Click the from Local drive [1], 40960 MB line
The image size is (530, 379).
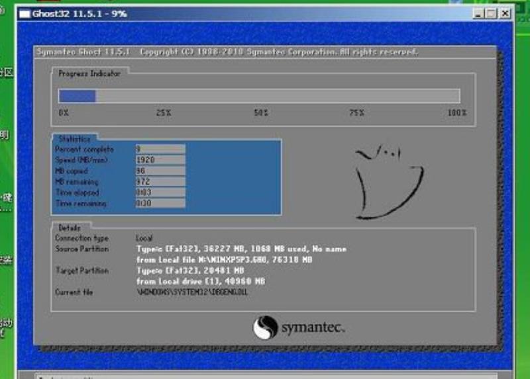[x=201, y=282]
